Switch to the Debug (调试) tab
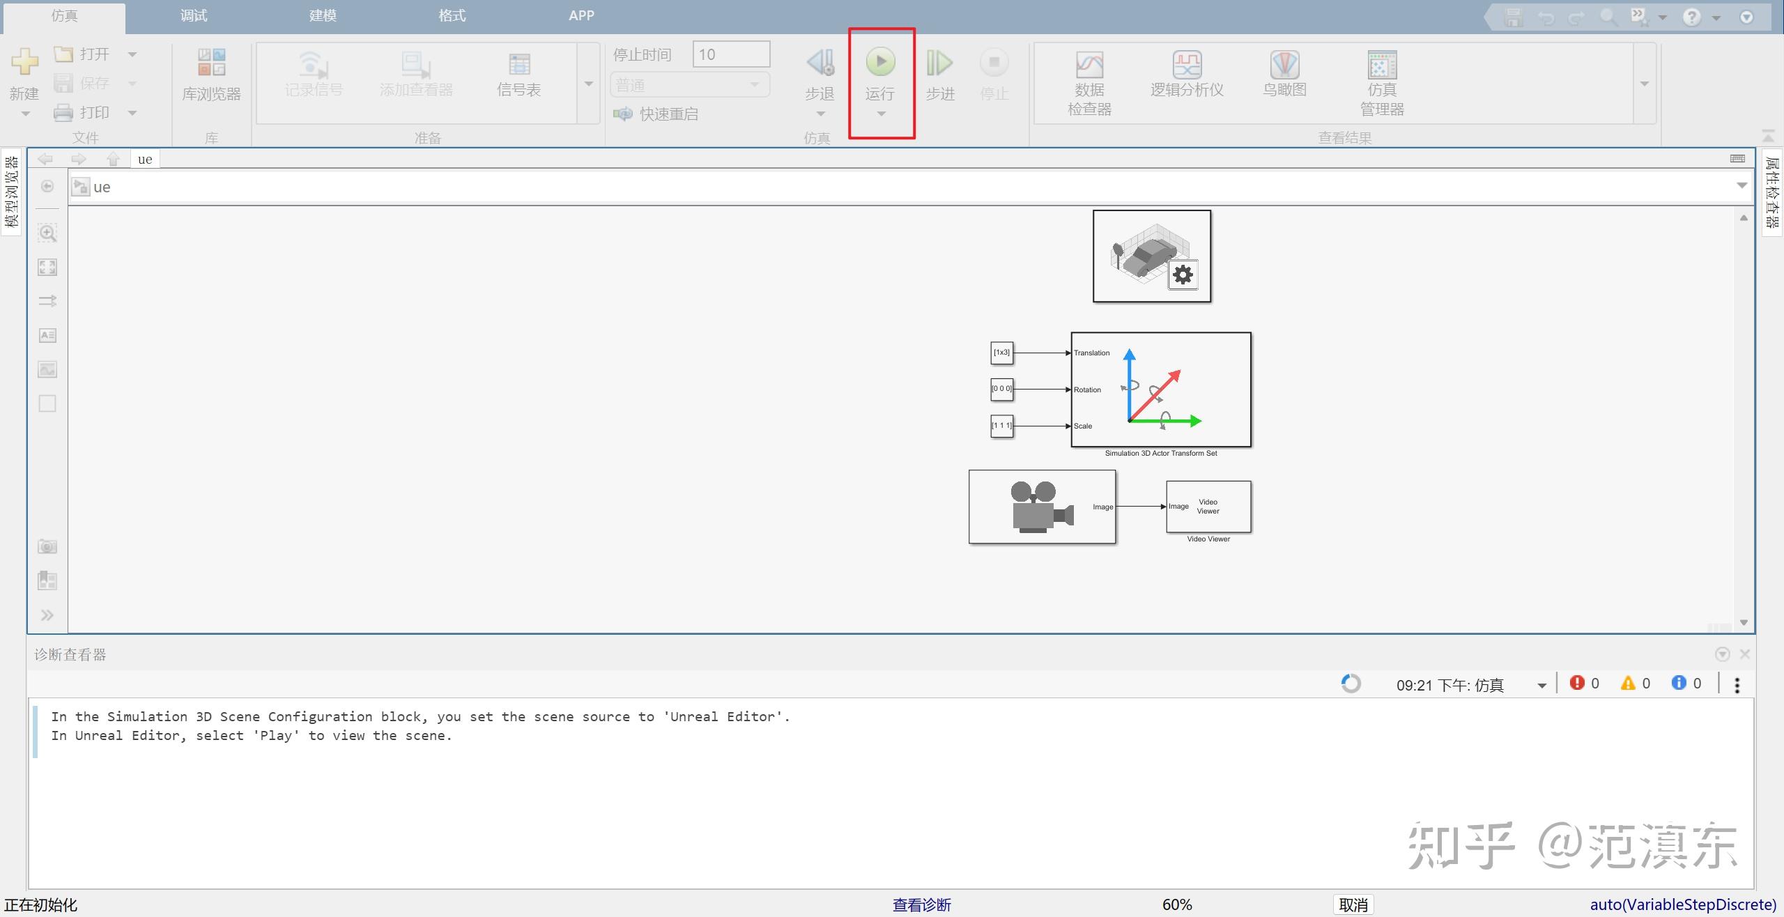 193,16
